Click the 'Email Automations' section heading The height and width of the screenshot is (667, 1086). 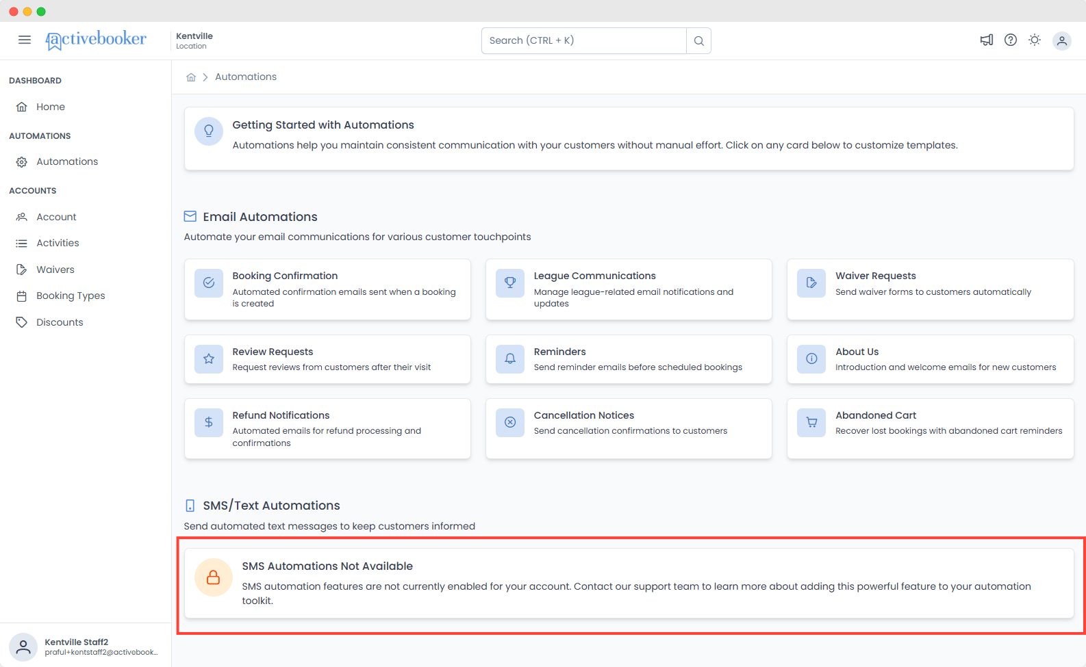click(260, 217)
